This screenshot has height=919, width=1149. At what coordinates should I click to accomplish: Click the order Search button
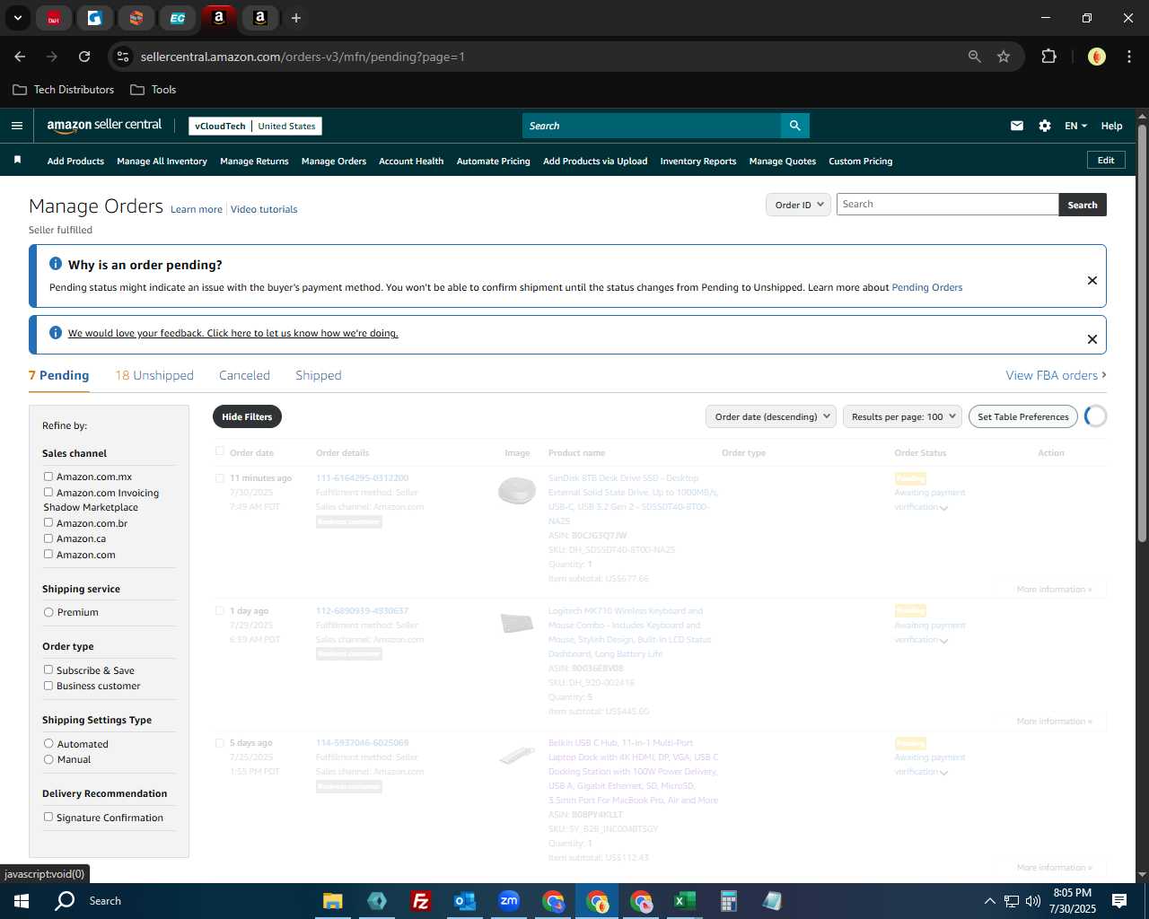(x=1083, y=205)
